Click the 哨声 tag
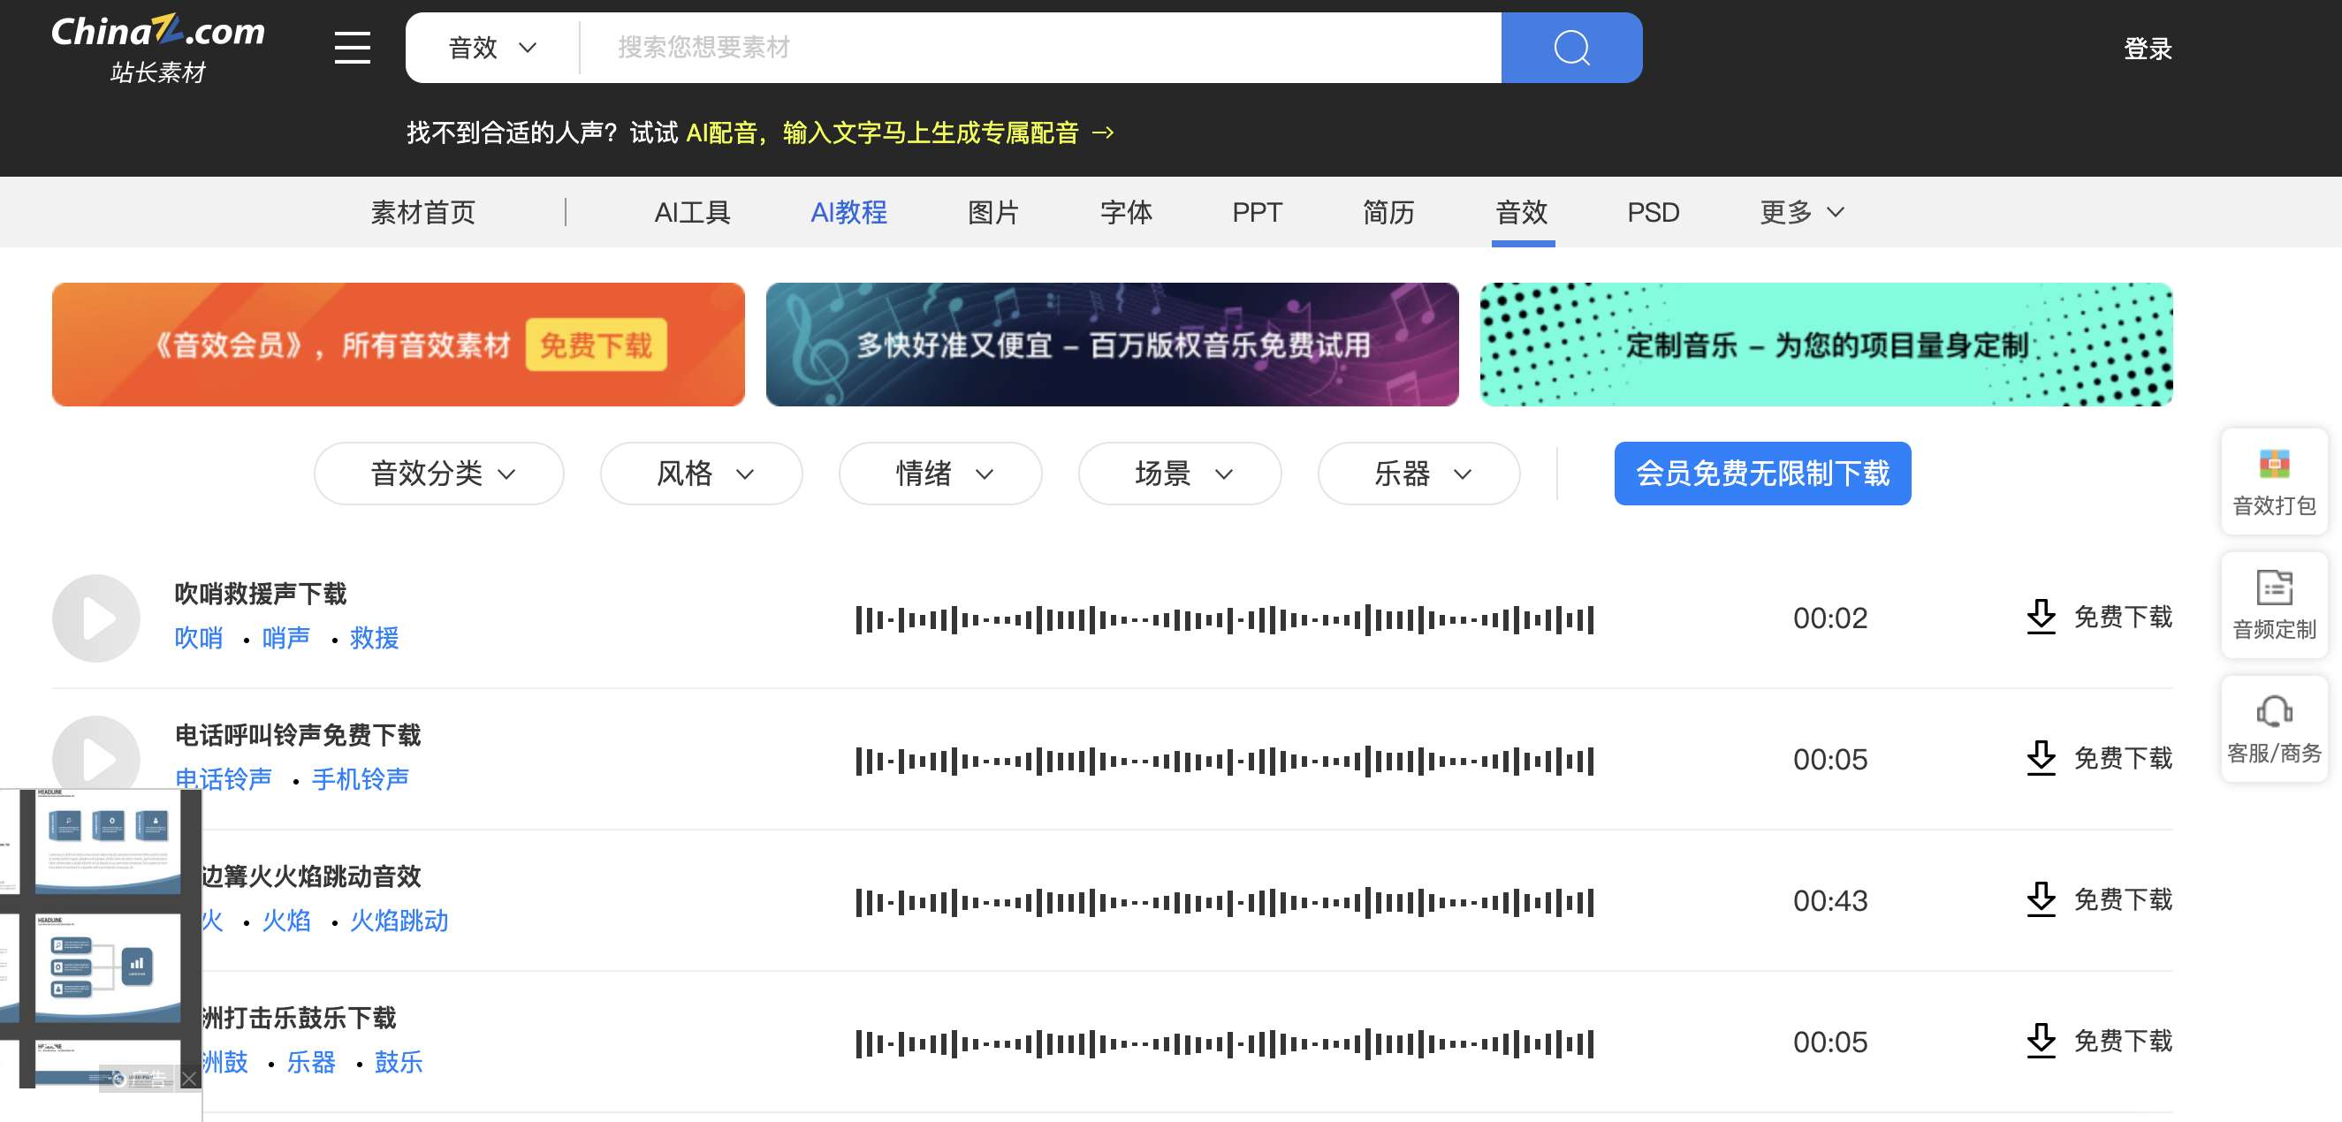Screen dimensions: 2342x1122 pos(285,638)
